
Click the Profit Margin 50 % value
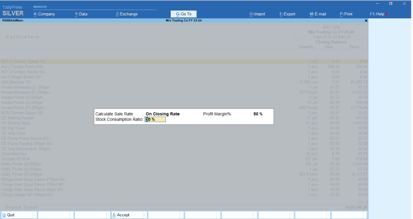coord(258,114)
